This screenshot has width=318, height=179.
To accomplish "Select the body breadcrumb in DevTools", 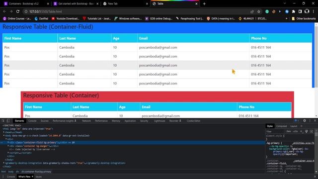I will 11,172.
